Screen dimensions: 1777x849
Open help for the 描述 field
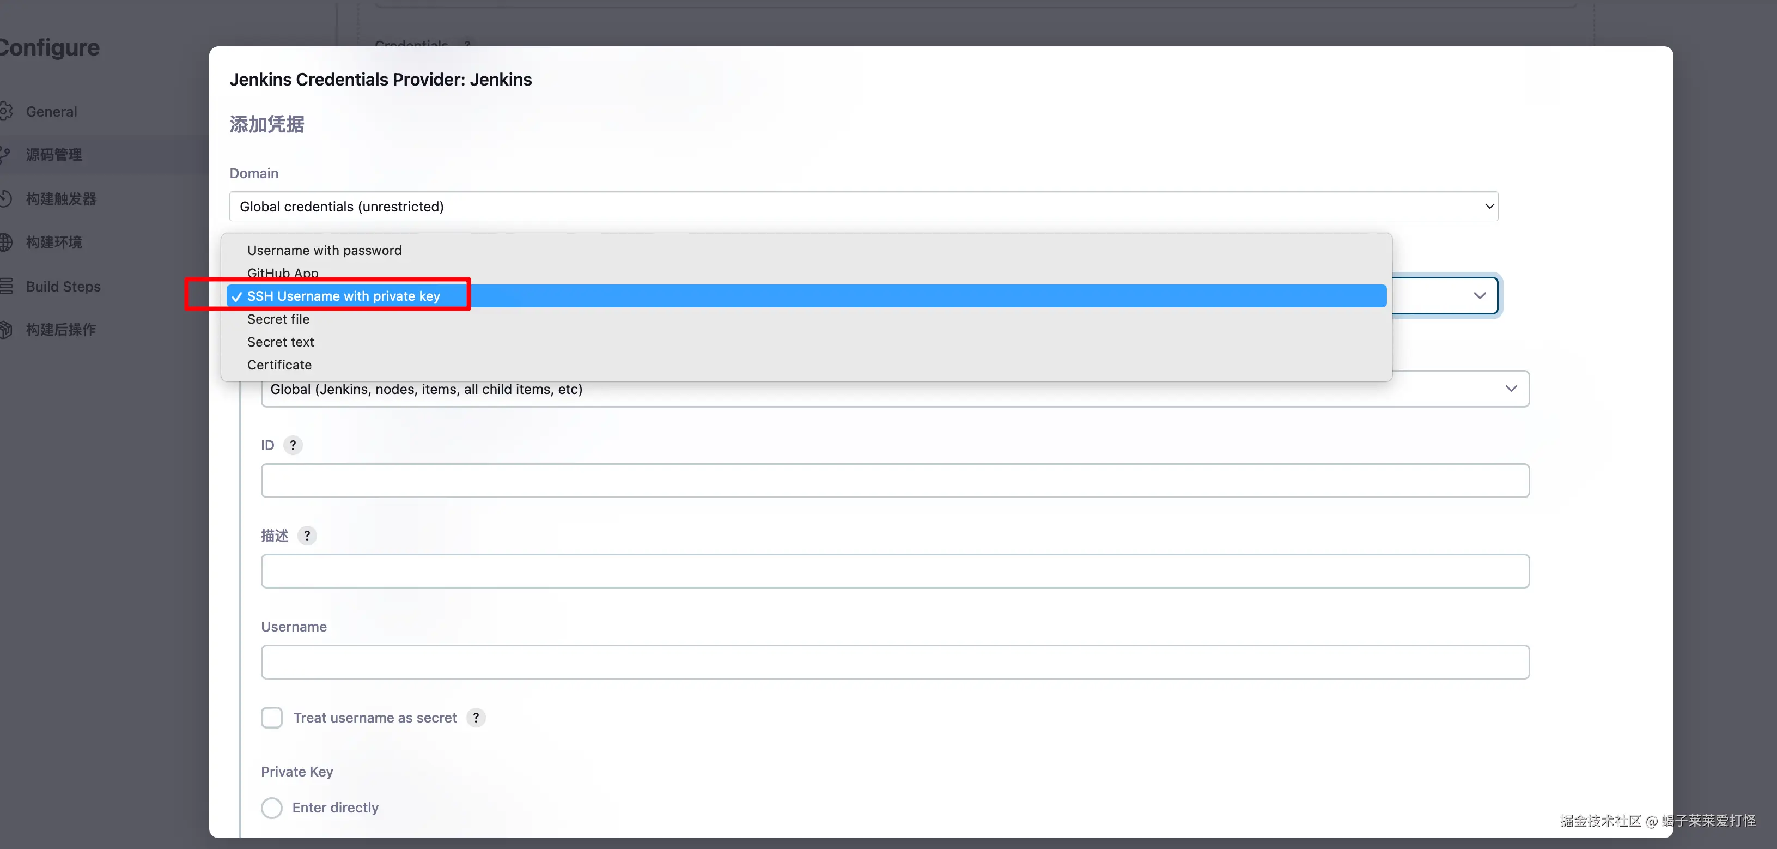tap(307, 536)
